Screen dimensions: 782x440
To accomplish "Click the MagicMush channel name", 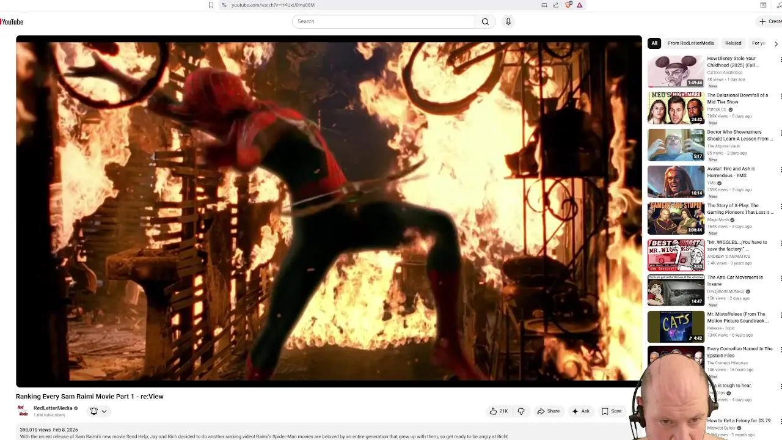I will [718, 219].
